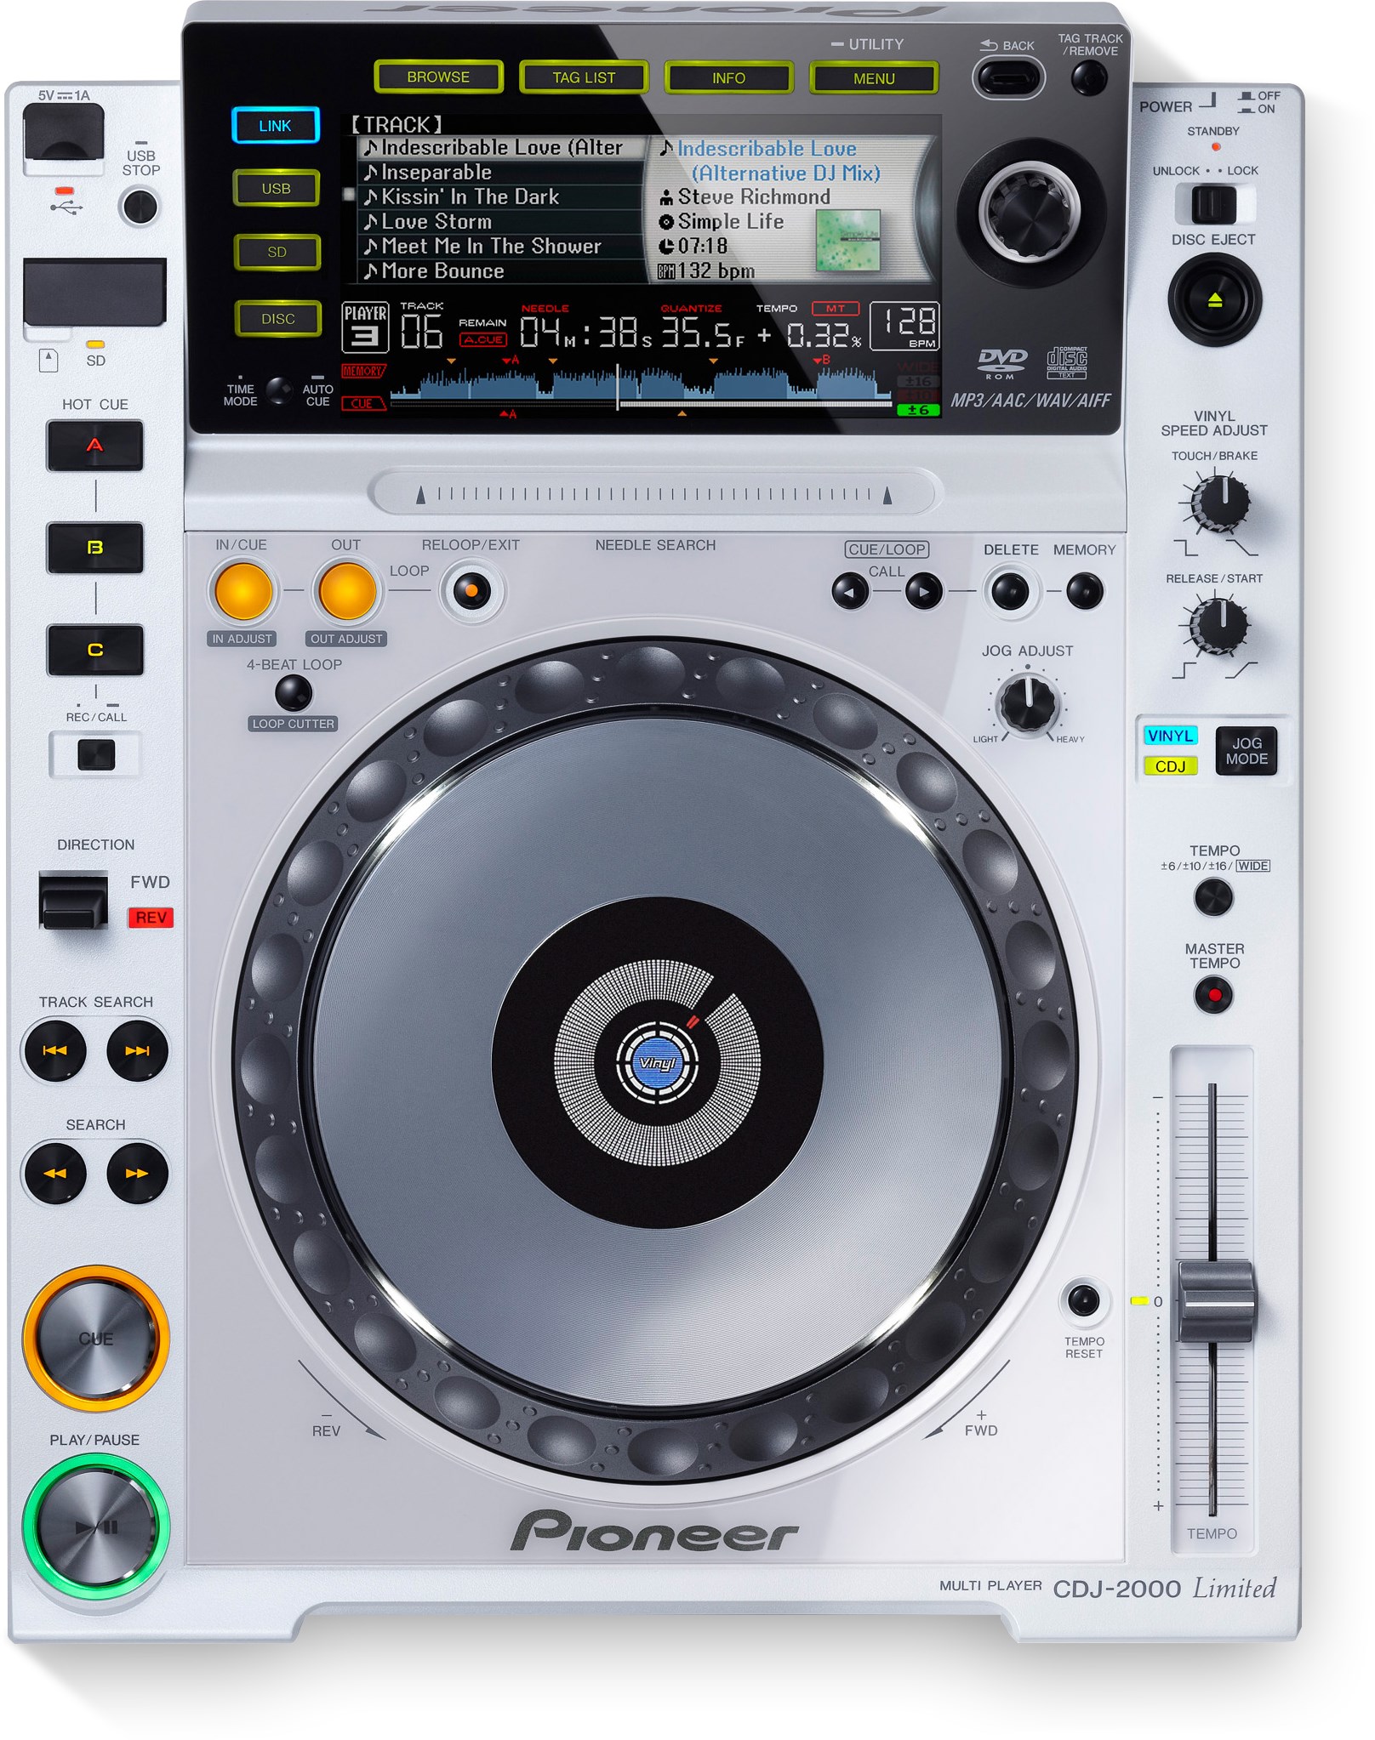The image size is (1375, 1740).
Task: Select the DISC source button
Action: pyautogui.click(x=278, y=319)
